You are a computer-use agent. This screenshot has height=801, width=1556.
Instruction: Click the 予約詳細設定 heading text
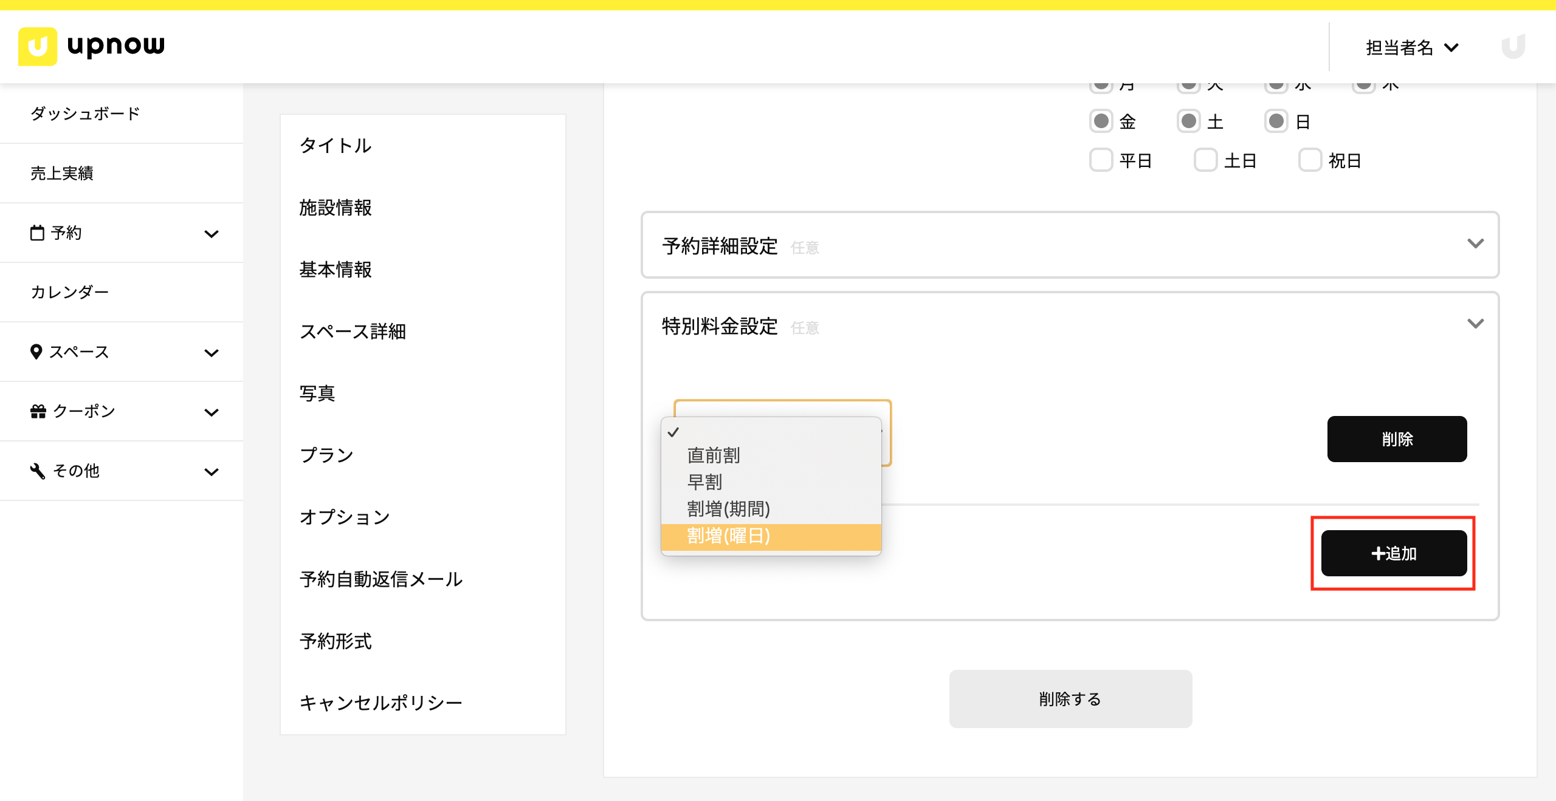(x=720, y=246)
